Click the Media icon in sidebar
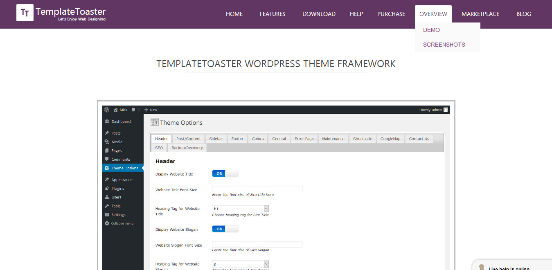This screenshot has height=270, width=552. click(107, 142)
